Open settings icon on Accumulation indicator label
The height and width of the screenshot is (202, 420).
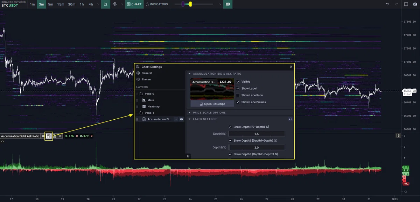(x=49, y=136)
